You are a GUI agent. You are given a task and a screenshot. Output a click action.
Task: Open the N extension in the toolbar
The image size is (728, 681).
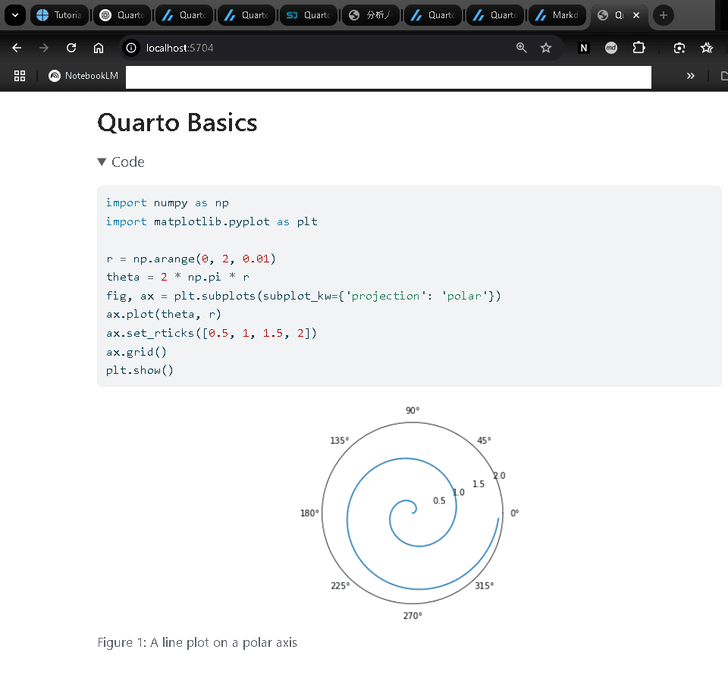pos(582,48)
